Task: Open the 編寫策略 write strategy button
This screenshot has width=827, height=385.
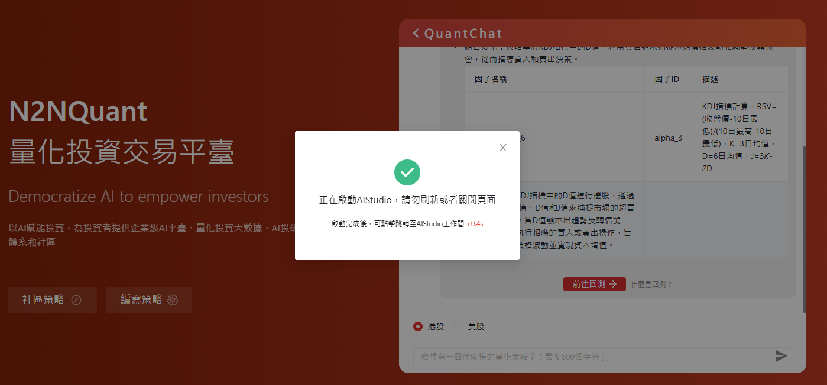Action: pyautogui.click(x=149, y=300)
